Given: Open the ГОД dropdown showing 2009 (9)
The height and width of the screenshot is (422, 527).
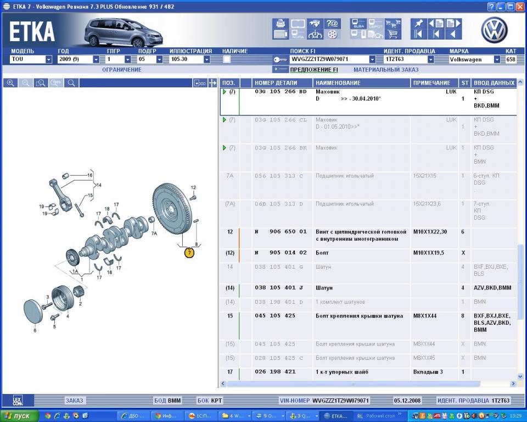Looking at the screenshot, I should tap(96, 59).
